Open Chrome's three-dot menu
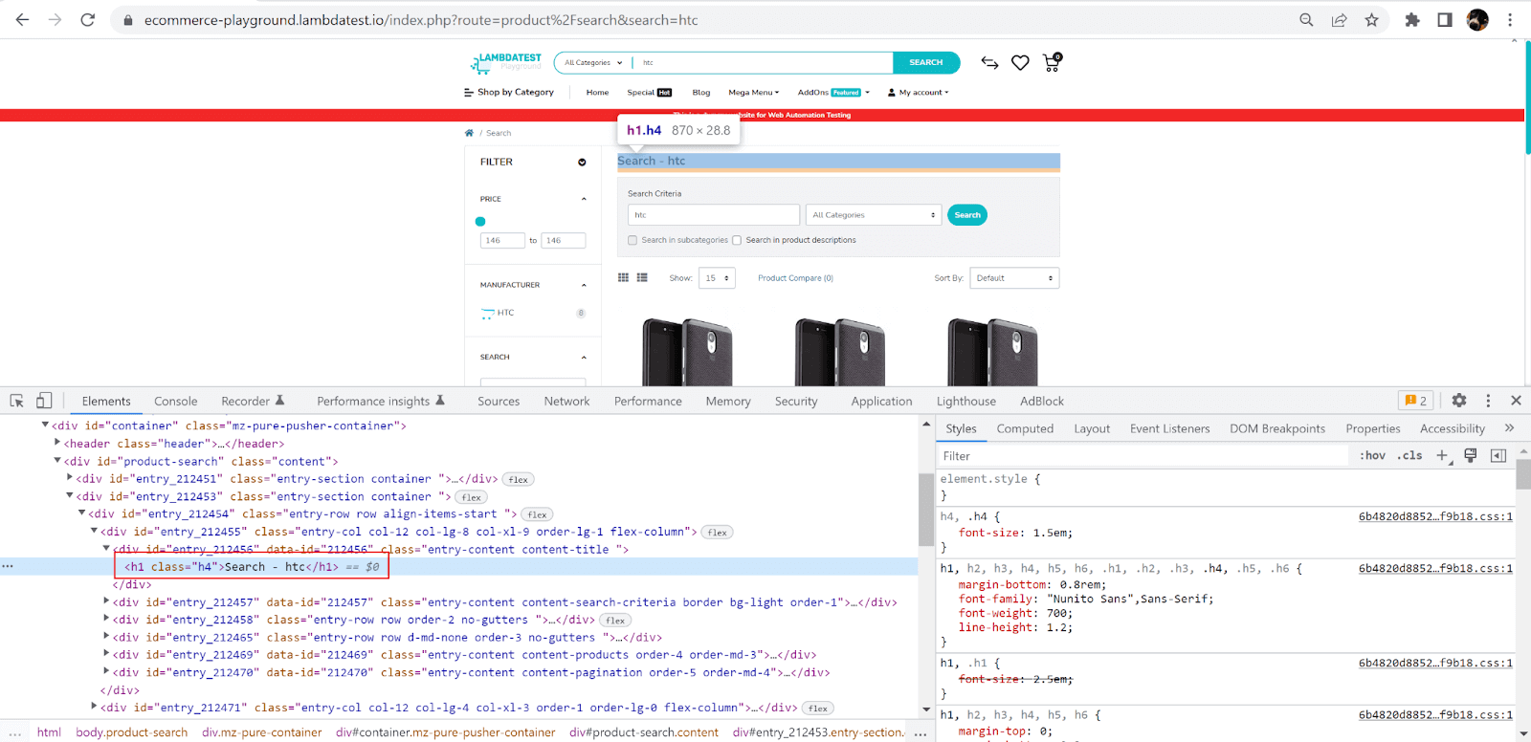 pos(1510,19)
